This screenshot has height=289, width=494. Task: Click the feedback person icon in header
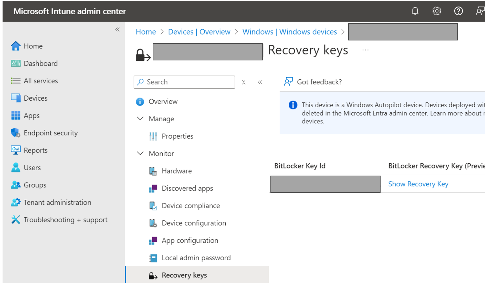tap(480, 11)
